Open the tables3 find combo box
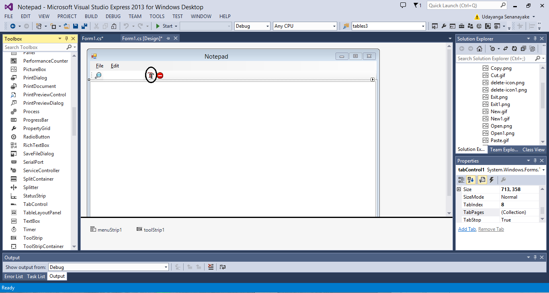549x293 pixels. (423, 26)
